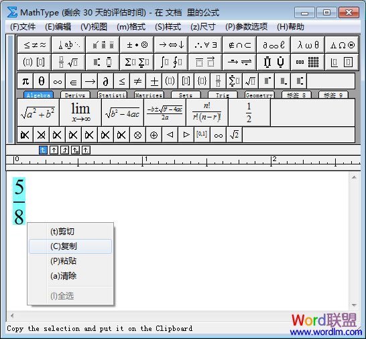The width and height of the screenshot is (366, 339).
Task: Open the labeled arrow templates palette
Action: tap(239, 62)
